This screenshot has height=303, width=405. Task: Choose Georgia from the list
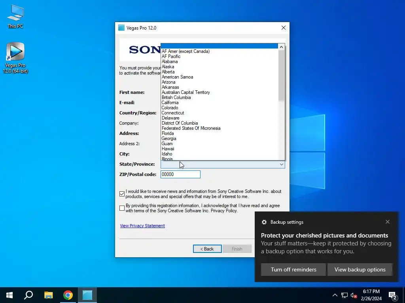pyautogui.click(x=219, y=138)
